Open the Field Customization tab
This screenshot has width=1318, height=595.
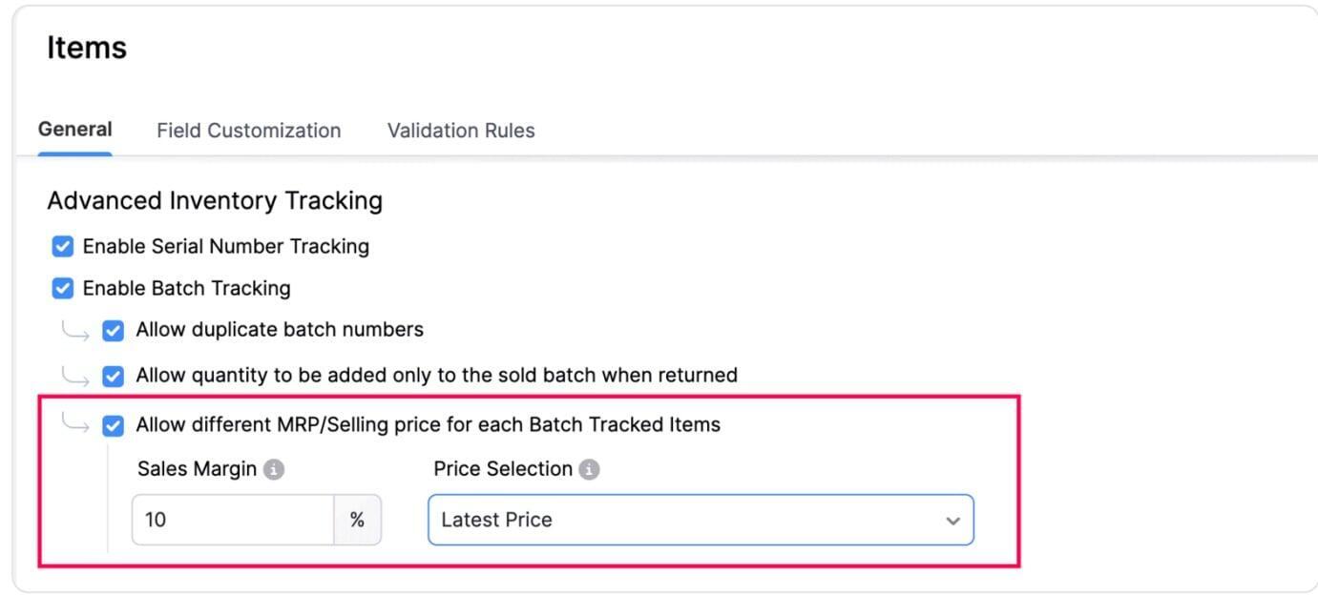248,131
